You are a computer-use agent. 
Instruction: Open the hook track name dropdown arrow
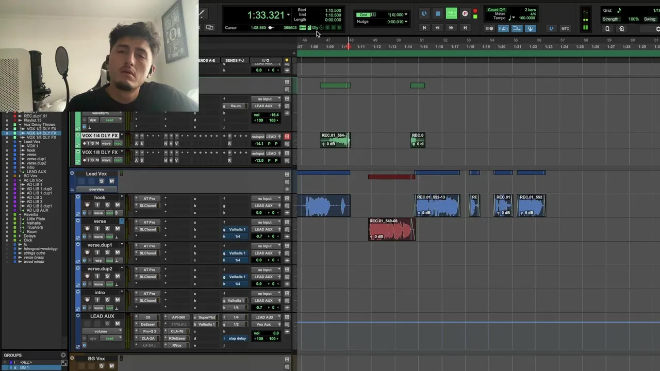pos(122,197)
